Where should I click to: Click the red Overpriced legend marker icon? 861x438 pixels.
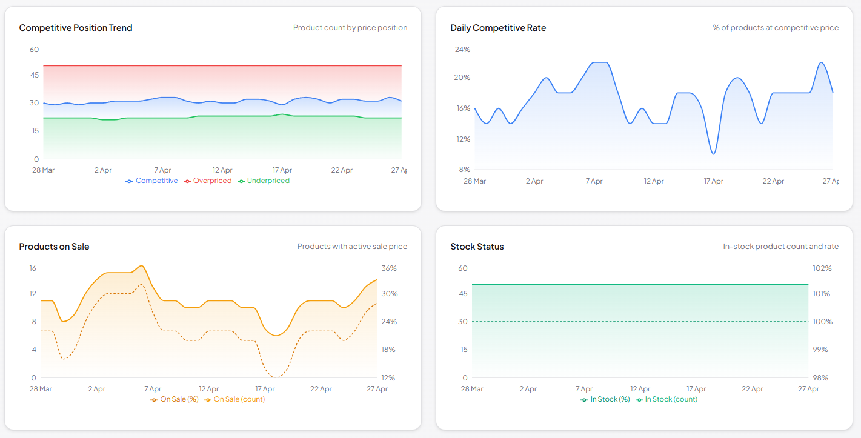186,181
